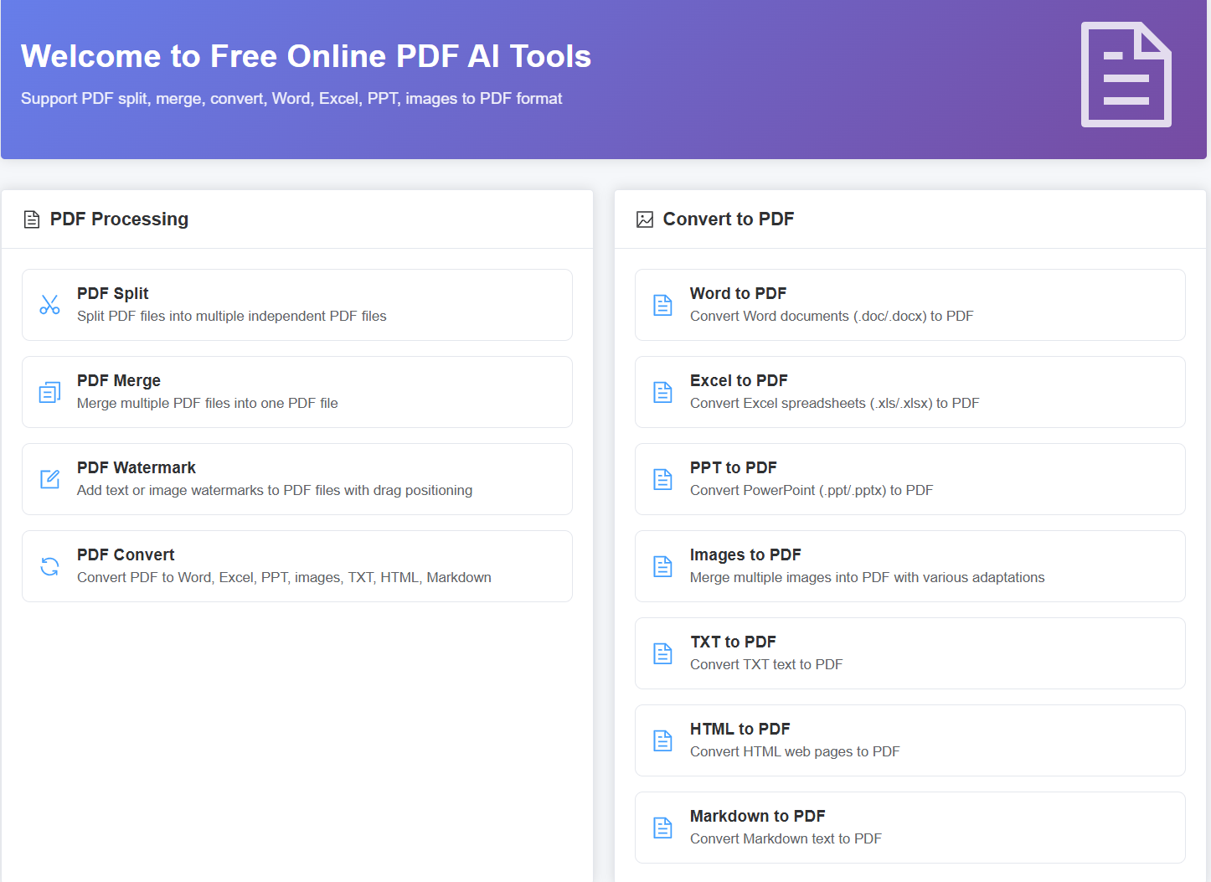The image size is (1211, 882).
Task: Click 'Convert Word documents (.doc/.docx) to PDF'
Action: pyautogui.click(x=832, y=316)
